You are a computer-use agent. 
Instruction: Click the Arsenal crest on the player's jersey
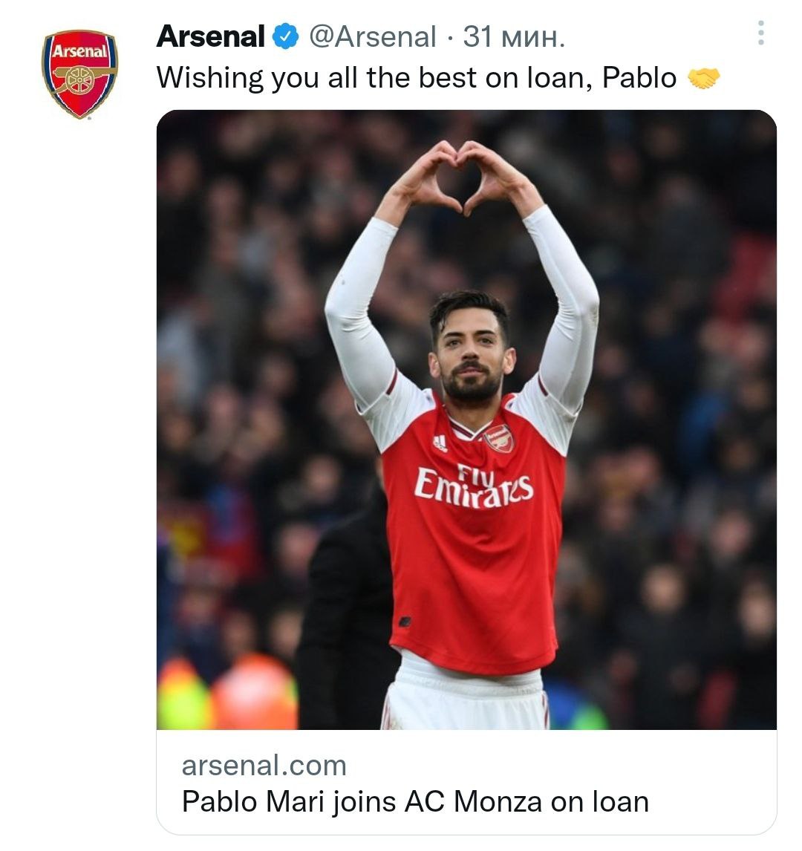499,439
